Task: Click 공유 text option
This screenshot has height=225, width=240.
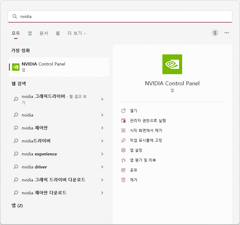Action: 134,170
